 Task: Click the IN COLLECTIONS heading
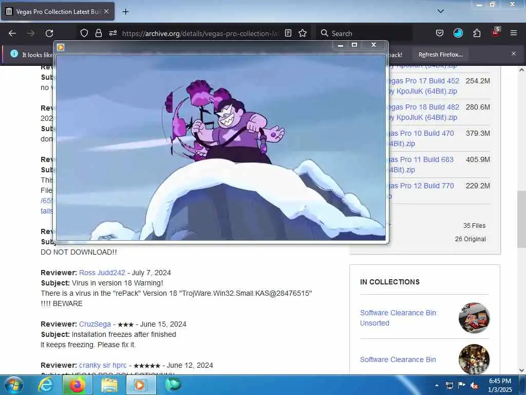pyautogui.click(x=390, y=282)
